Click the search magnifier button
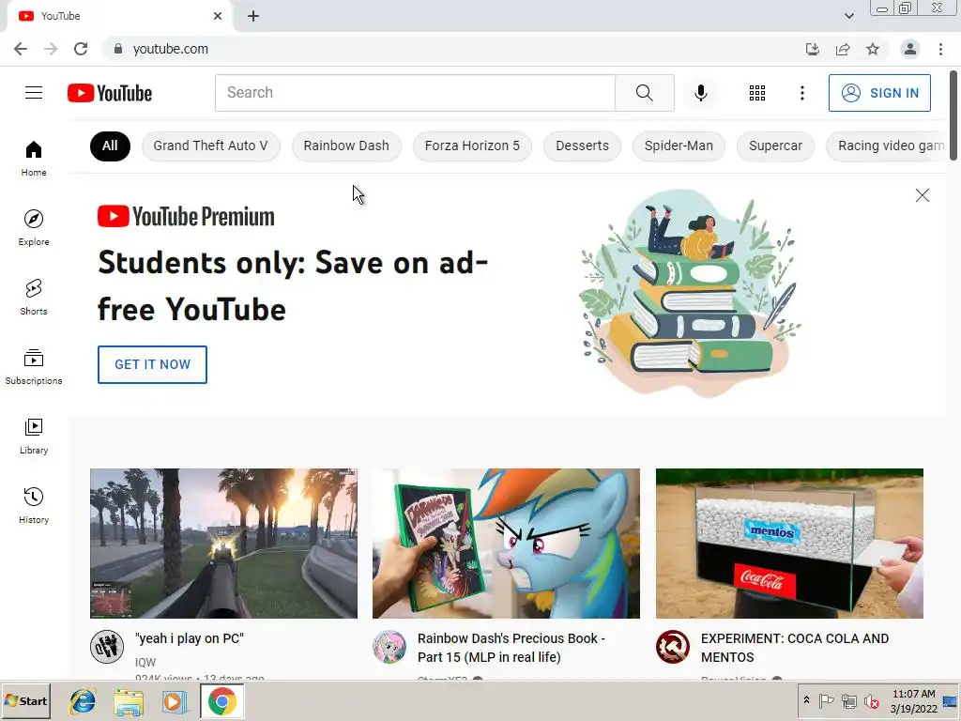 point(644,93)
